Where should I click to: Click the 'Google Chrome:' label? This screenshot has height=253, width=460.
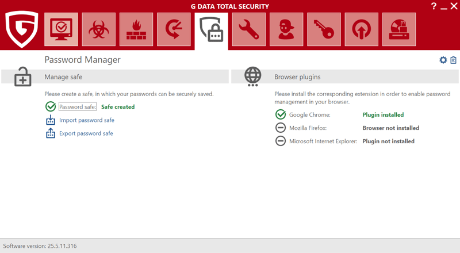pos(310,115)
